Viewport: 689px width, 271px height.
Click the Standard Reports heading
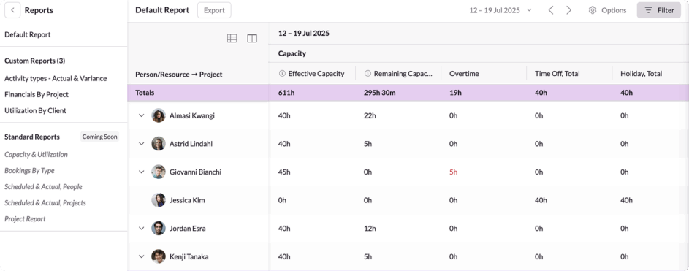pyautogui.click(x=32, y=137)
